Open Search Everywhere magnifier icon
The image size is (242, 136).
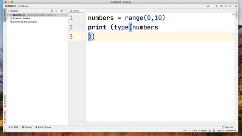click(236, 6)
